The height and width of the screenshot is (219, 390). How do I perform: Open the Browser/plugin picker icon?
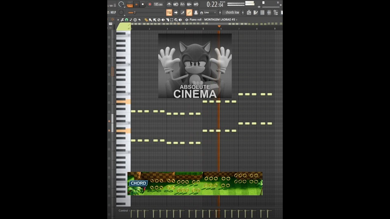click(276, 12)
